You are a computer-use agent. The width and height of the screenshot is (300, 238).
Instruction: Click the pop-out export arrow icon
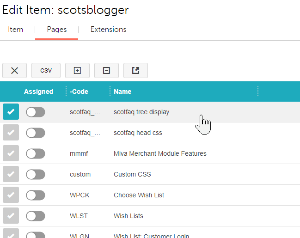135,70
